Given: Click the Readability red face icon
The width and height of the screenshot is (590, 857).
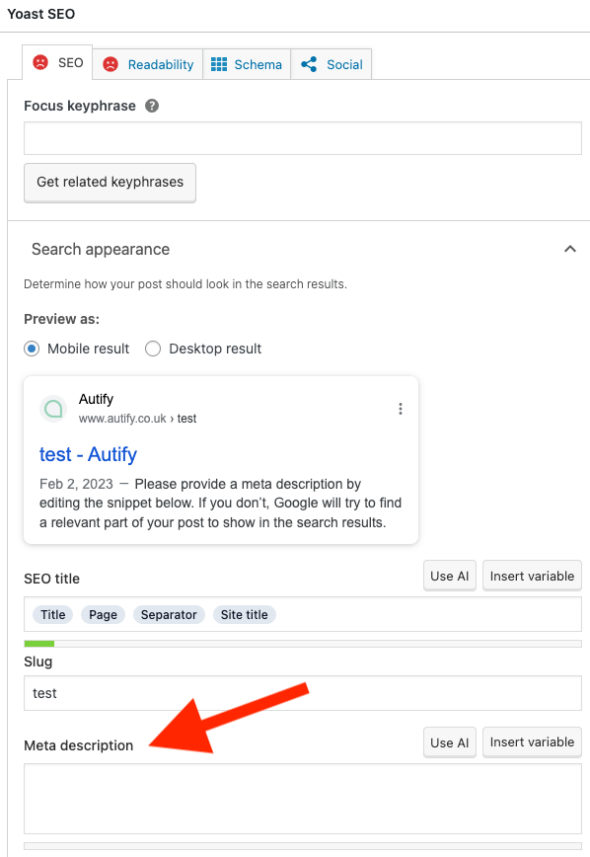Looking at the screenshot, I should click(109, 64).
